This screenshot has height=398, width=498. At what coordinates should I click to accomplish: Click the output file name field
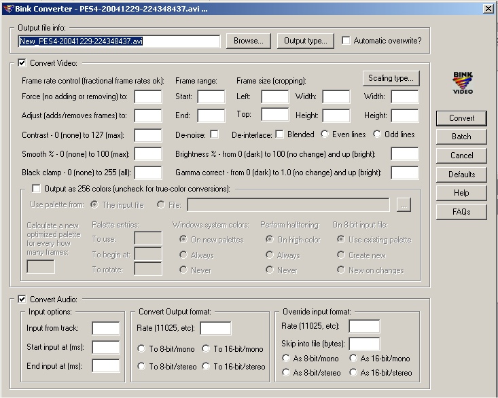(x=119, y=41)
